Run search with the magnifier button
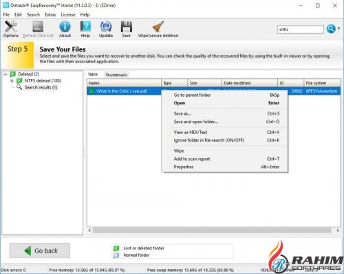This screenshot has width=344, height=274. [x=331, y=29]
